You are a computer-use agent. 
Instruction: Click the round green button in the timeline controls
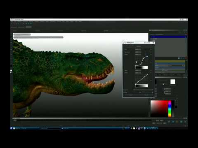pyautogui.click(x=181, y=122)
